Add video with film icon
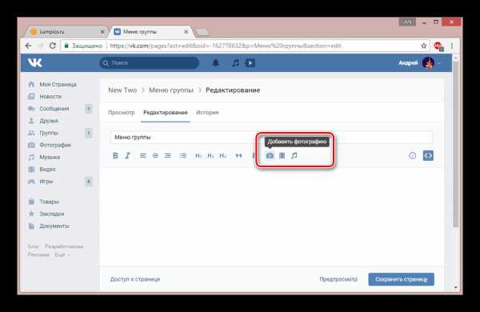This screenshot has height=312, width=480. 282,155
